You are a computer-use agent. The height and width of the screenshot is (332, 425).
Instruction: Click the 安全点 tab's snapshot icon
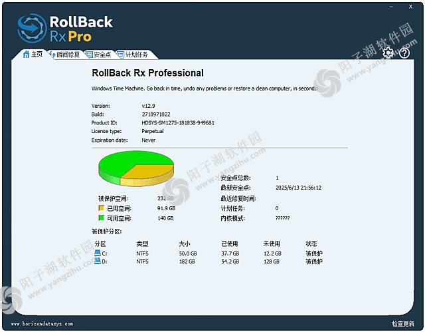pos(89,55)
